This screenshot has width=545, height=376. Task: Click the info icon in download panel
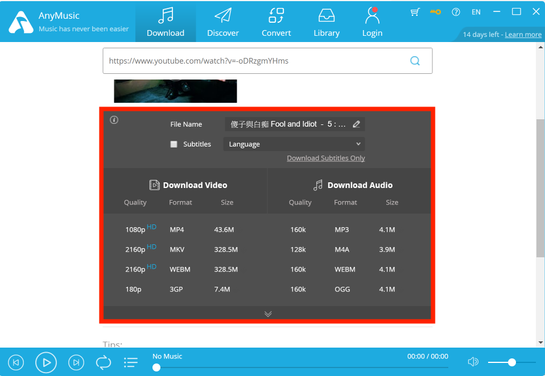(x=114, y=120)
